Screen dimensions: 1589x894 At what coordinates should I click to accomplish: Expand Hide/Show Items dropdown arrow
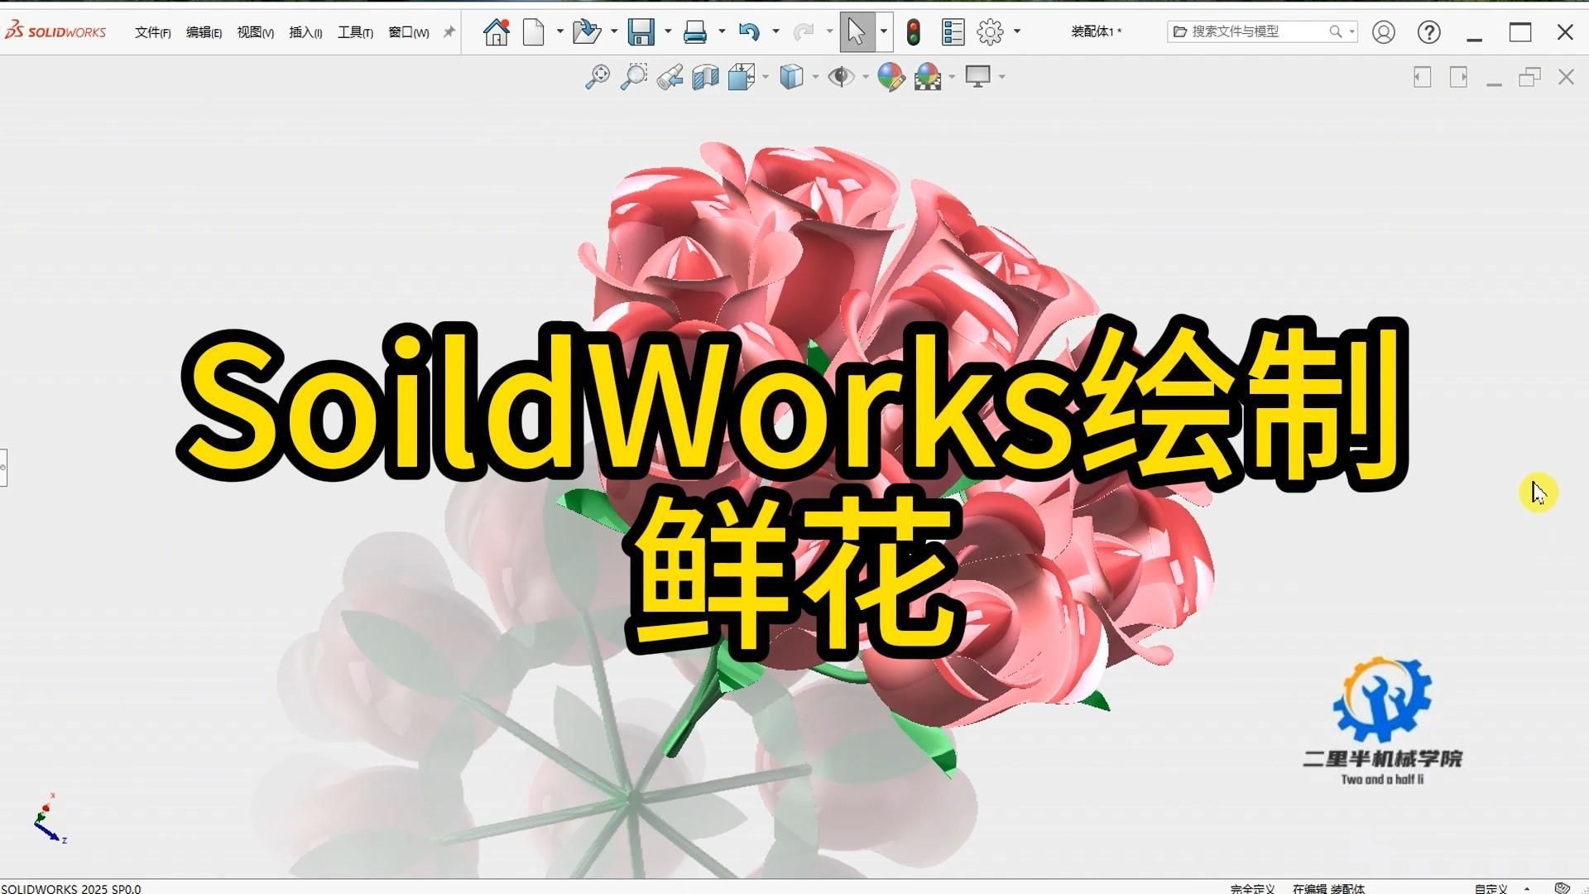[x=866, y=77]
